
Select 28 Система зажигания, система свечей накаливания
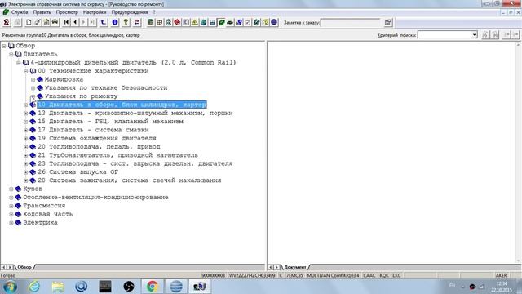coord(130,180)
